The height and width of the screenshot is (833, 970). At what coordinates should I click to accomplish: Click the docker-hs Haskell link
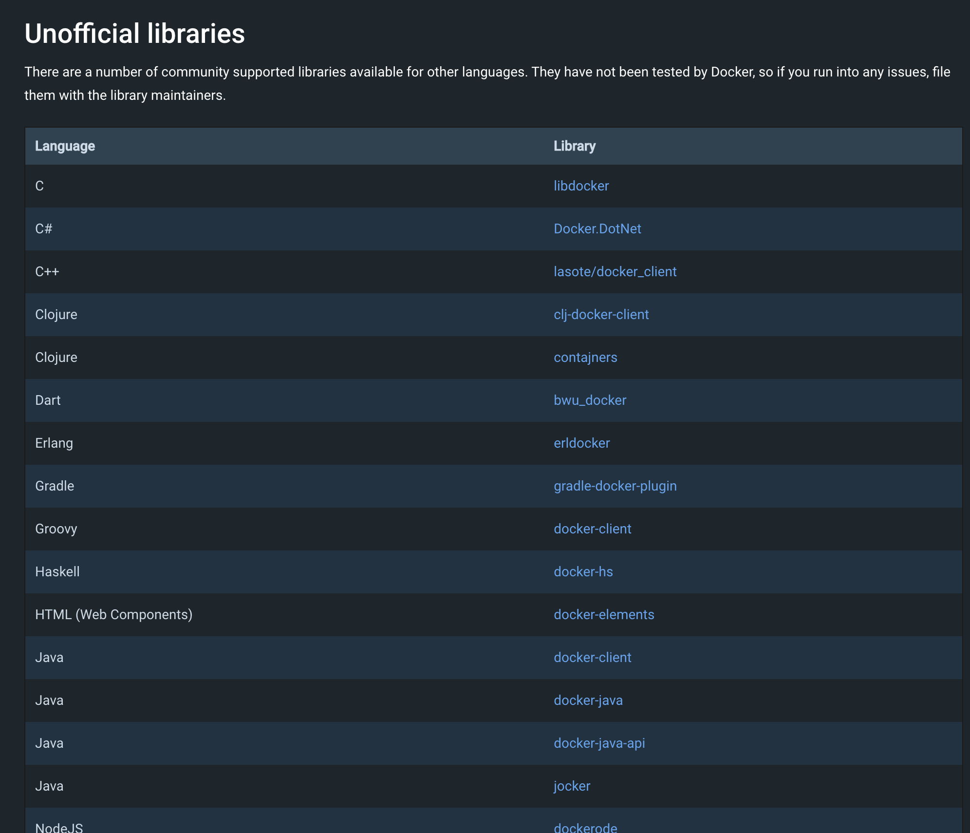pos(583,572)
